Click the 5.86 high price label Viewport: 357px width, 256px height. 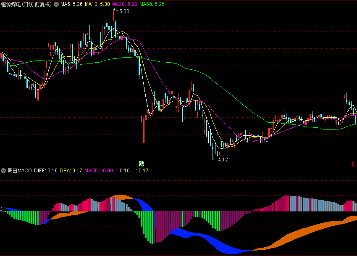pos(124,11)
